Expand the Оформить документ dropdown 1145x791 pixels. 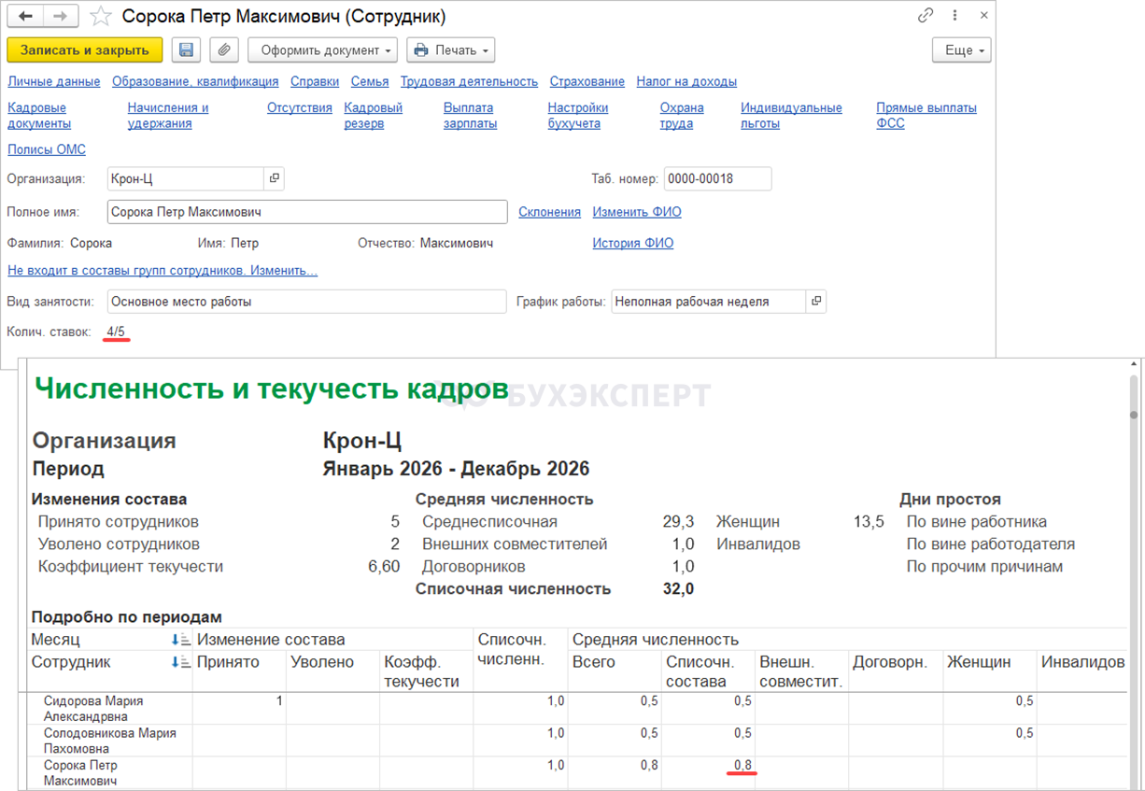tap(322, 50)
